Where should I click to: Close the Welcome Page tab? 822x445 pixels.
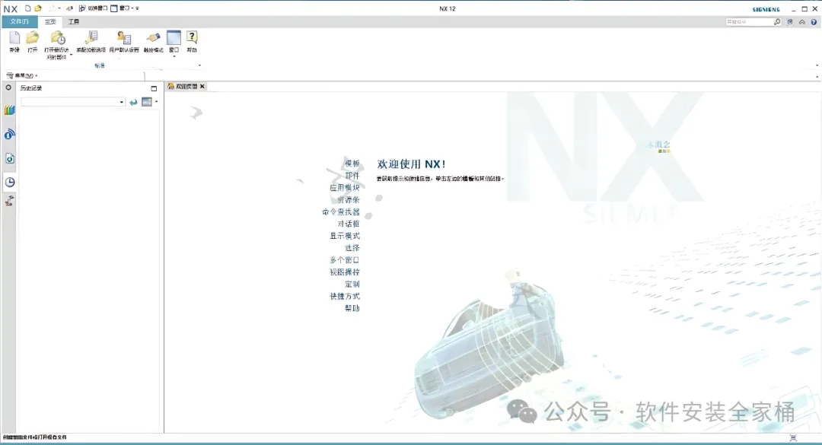[202, 87]
